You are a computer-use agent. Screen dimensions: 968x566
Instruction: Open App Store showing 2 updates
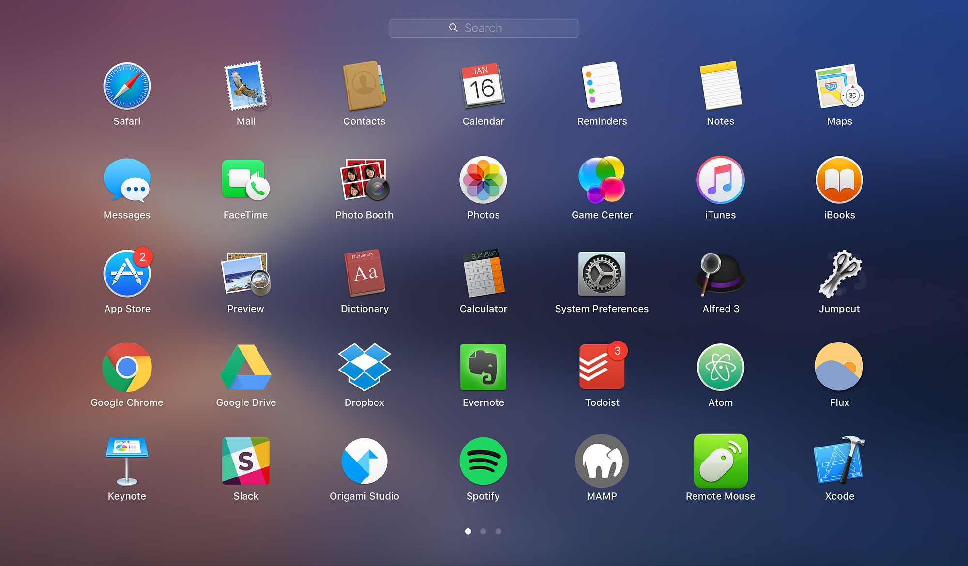(x=127, y=273)
